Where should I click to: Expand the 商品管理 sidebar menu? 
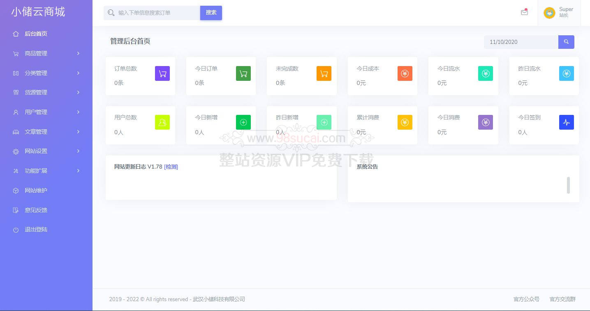[x=36, y=53]
